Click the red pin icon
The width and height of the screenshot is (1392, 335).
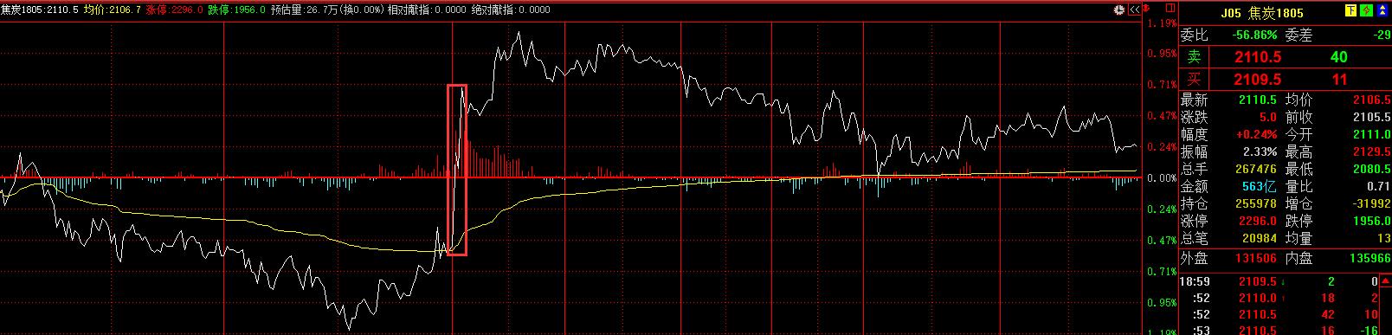(1146, 8)
